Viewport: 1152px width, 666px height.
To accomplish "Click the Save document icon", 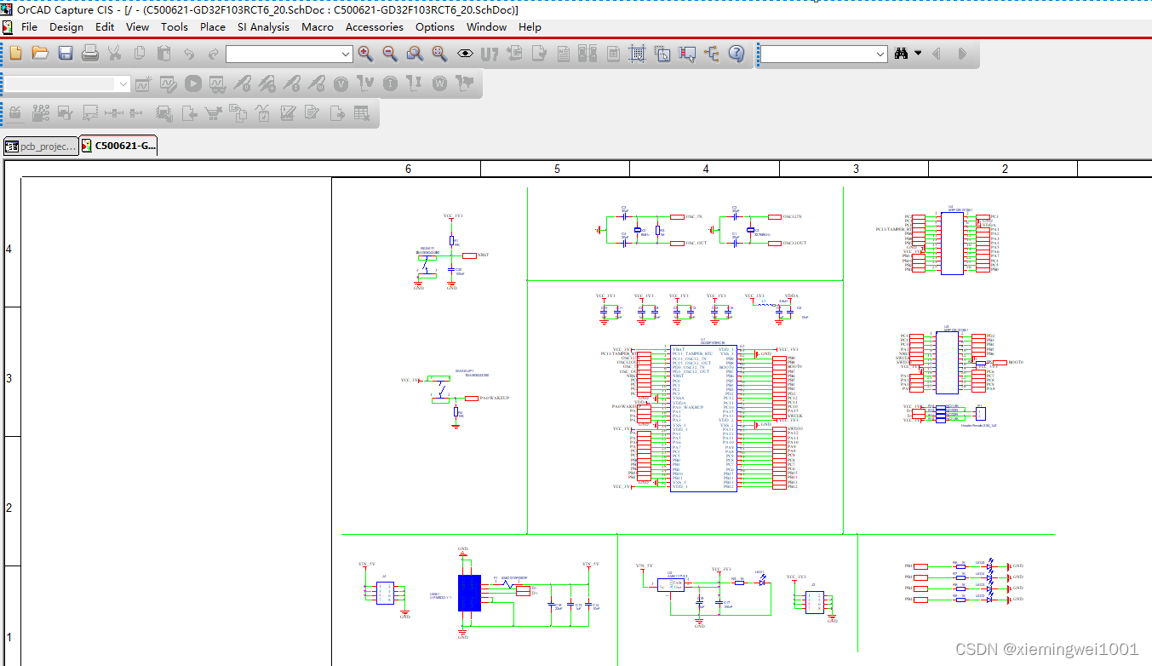I will pos(65,53).
